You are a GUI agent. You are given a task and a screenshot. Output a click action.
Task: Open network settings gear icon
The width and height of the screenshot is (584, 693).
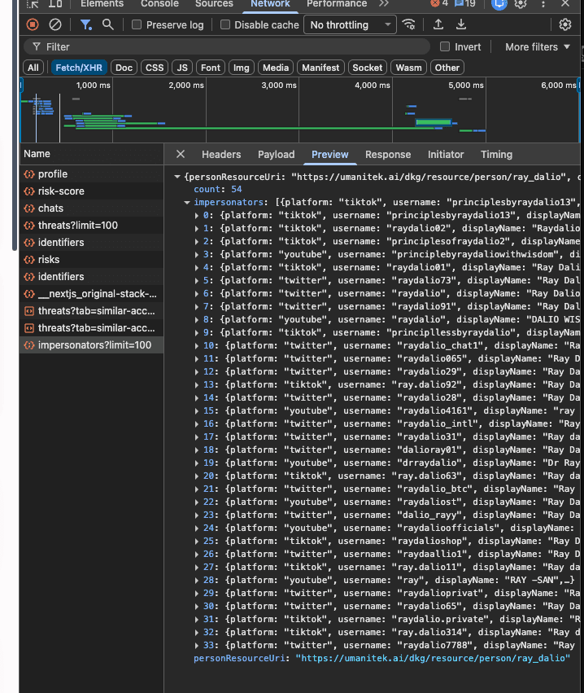click(565, 24)
